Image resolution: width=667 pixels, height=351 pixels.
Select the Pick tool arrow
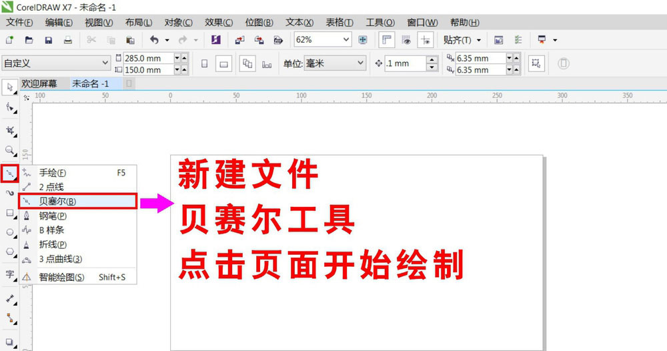10,87
